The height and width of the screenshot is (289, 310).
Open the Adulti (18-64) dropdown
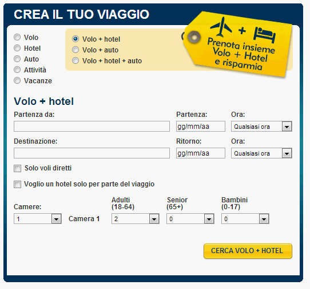click(136, 219)
